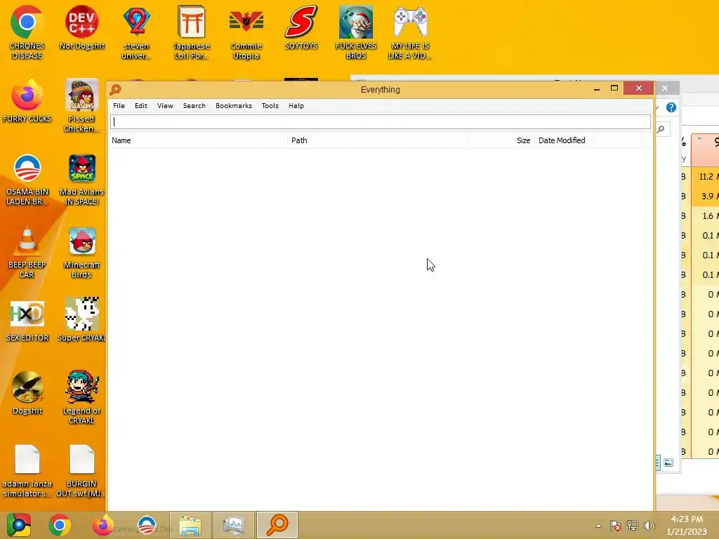This screenshot has width=719, height=539.
Task: Open the HxD icon labeled SEX EDITOR
Action: pyautogui.click(x=27, y=321)
